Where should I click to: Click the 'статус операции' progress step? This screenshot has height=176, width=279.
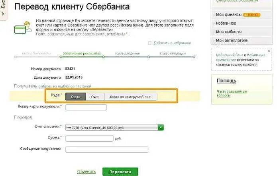point(173,53)
